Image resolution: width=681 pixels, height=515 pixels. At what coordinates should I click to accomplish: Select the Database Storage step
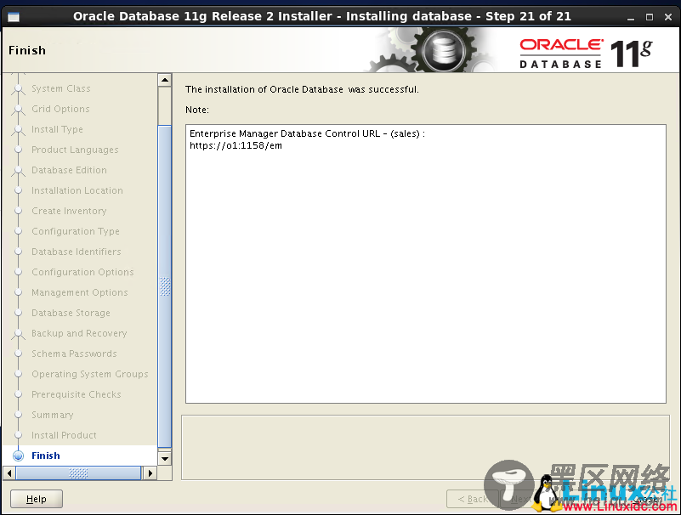(71, 313)
